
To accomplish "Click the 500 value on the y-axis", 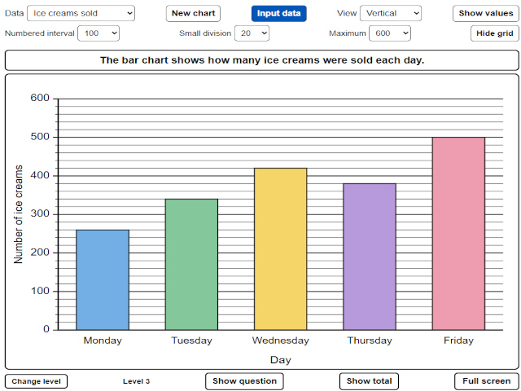I will point(40,137).
